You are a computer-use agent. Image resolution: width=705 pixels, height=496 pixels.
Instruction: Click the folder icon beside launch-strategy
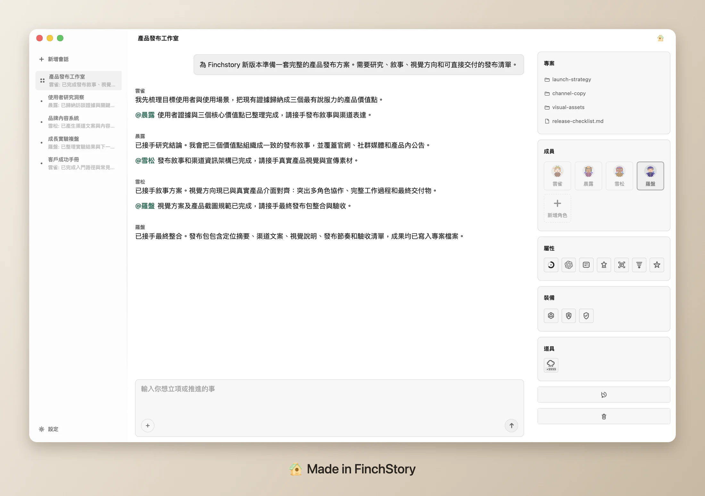click(547, 79)
